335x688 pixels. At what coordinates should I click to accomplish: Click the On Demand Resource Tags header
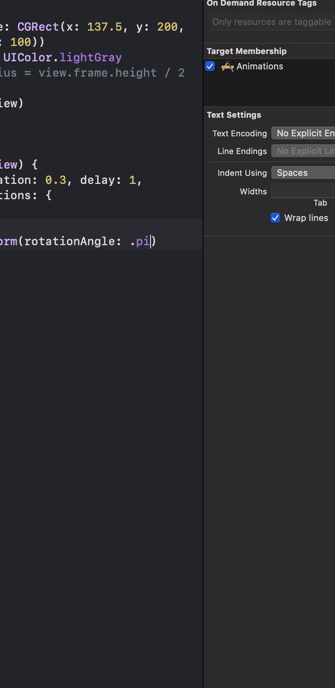[262, 3]
